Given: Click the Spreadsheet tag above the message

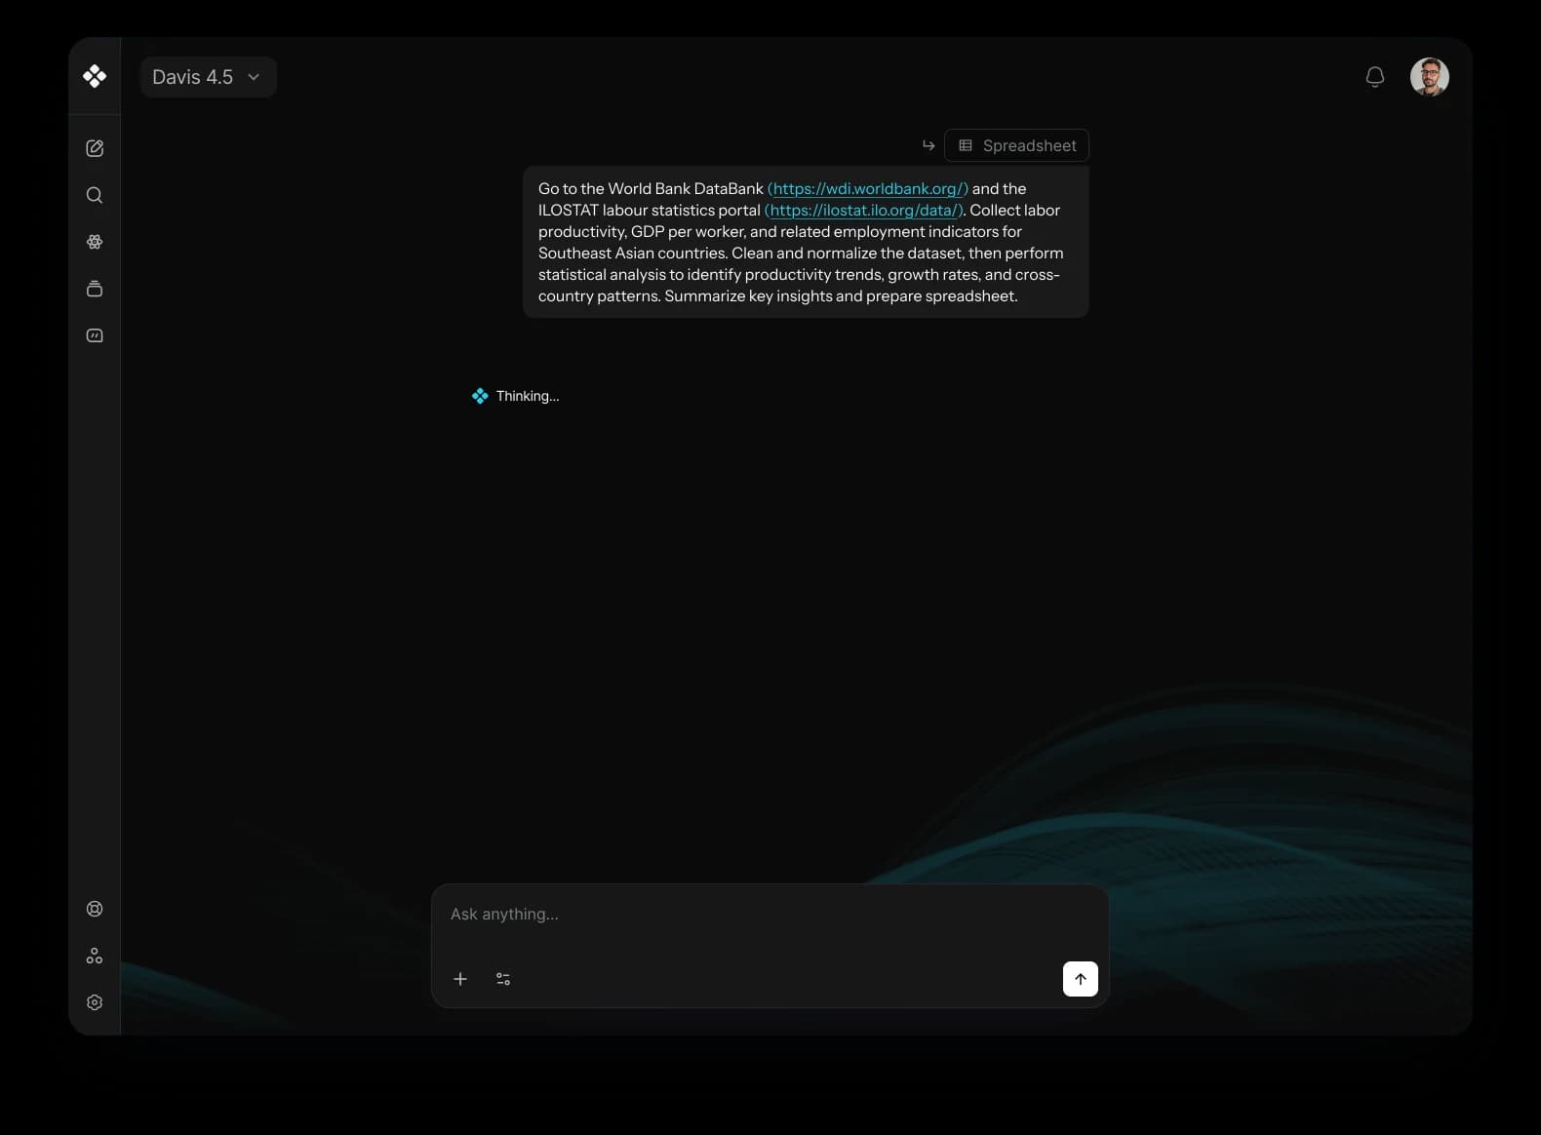Looking at the screenshot, I should (x=1017, y=145).
